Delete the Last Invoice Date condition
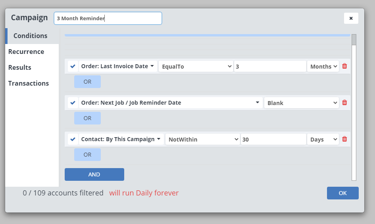375x224 pixels. coord(344,66)
